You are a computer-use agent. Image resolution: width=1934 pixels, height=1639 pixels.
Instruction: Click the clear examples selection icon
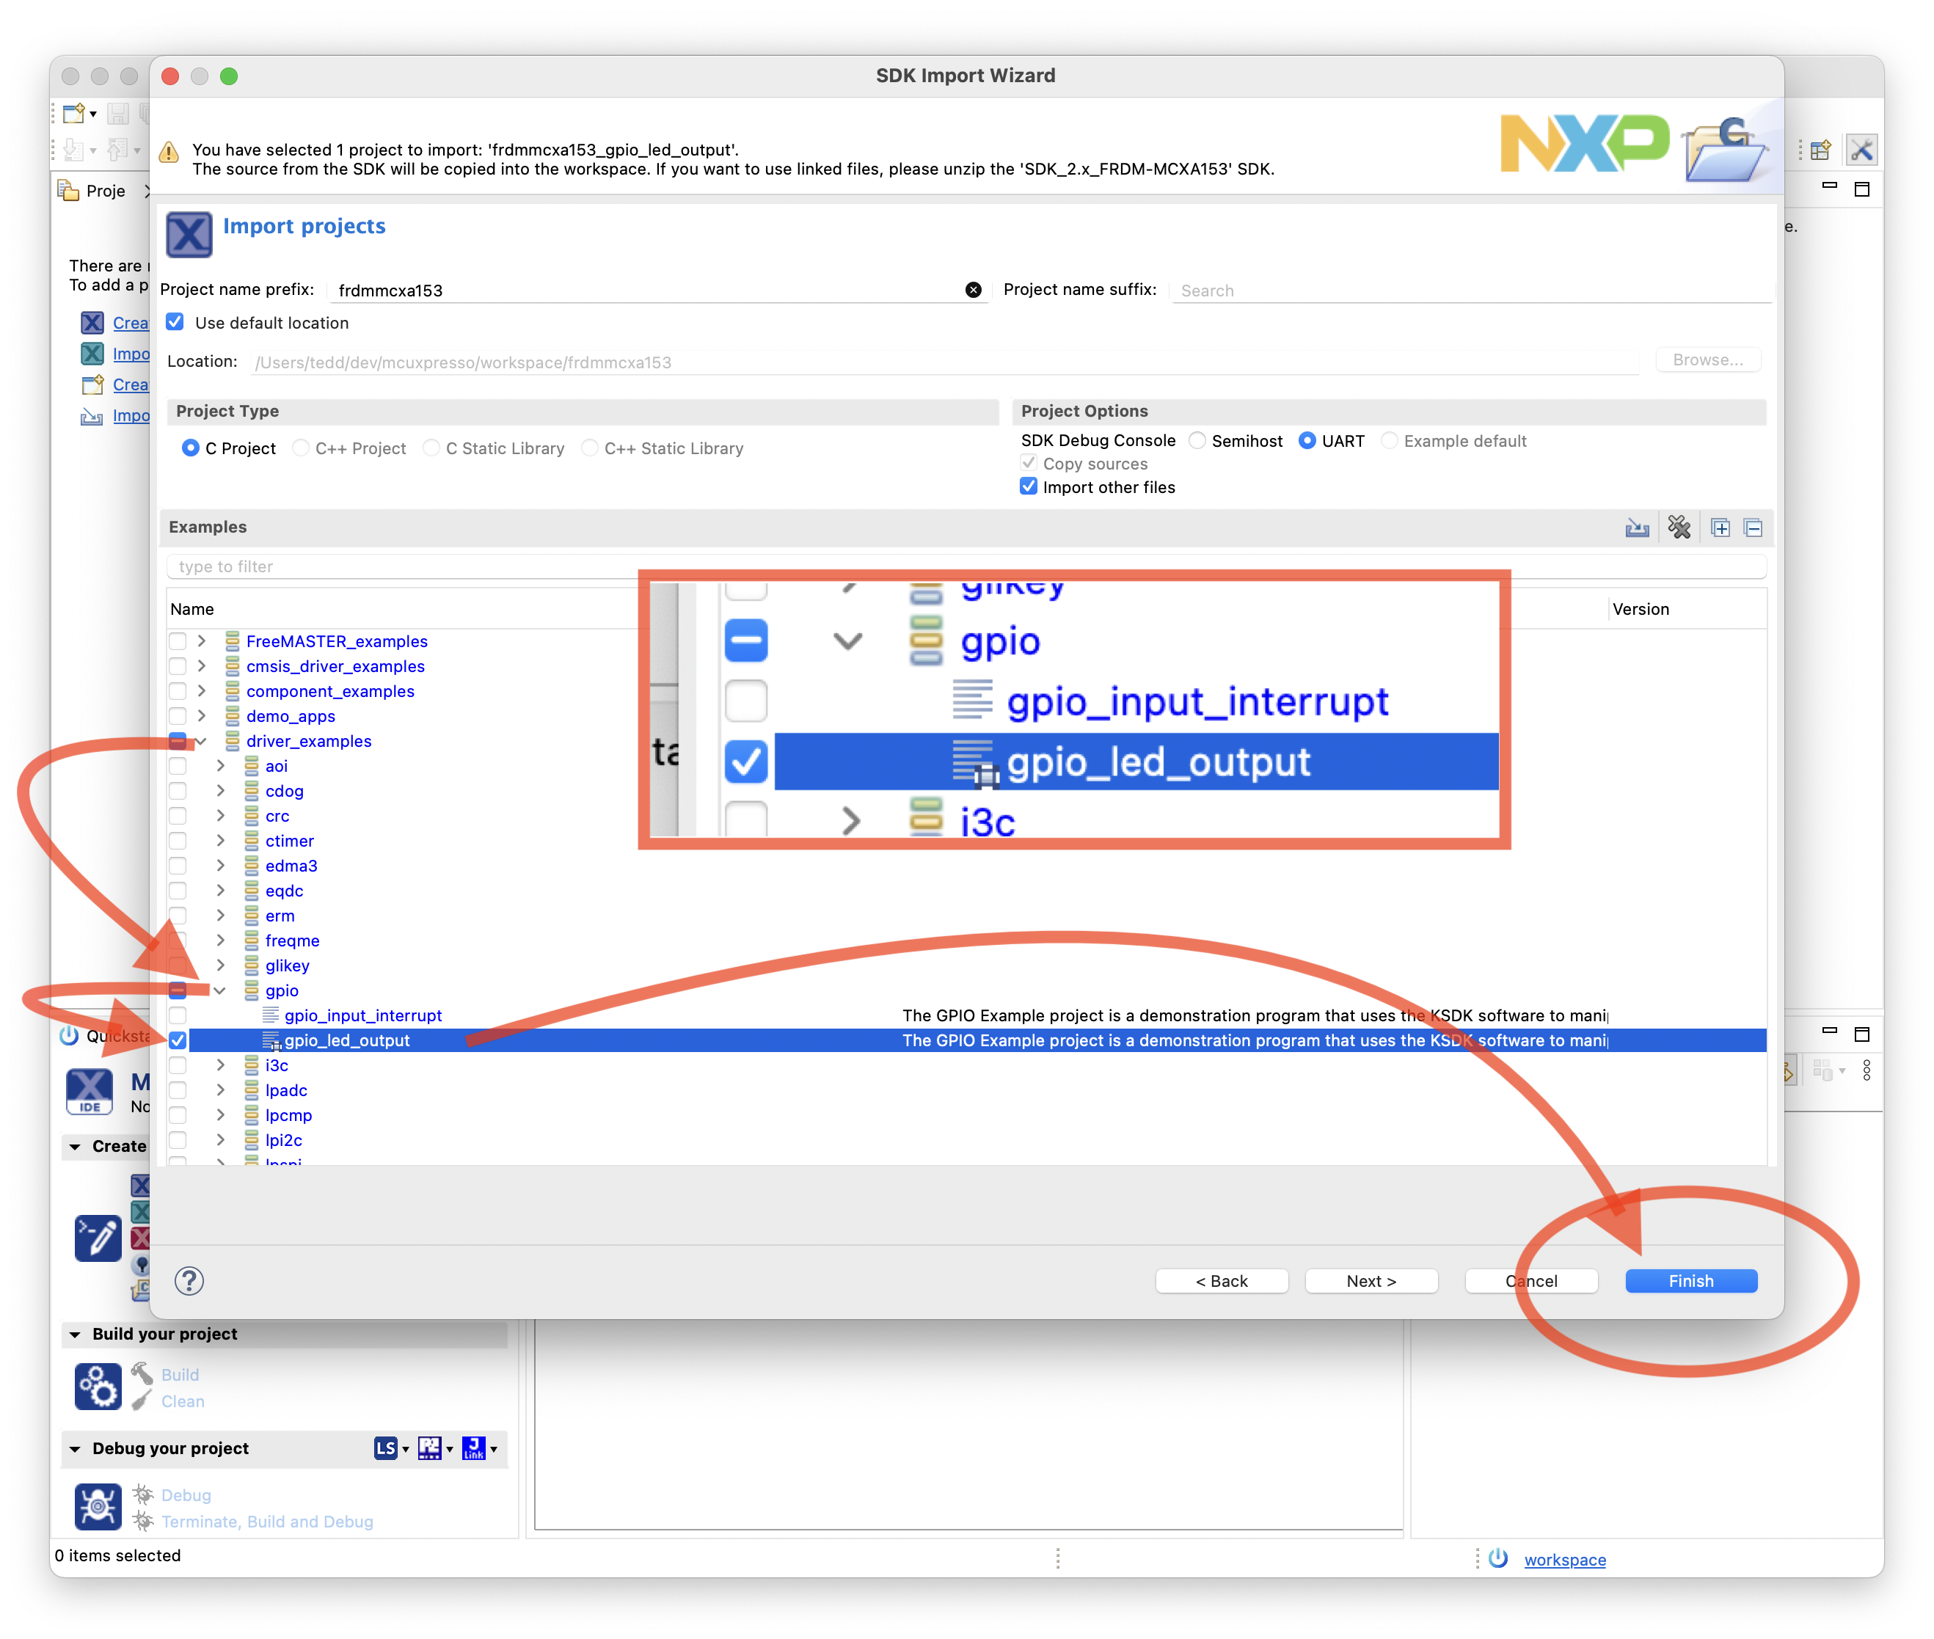pyautogui.click(x=1679, y=527)
